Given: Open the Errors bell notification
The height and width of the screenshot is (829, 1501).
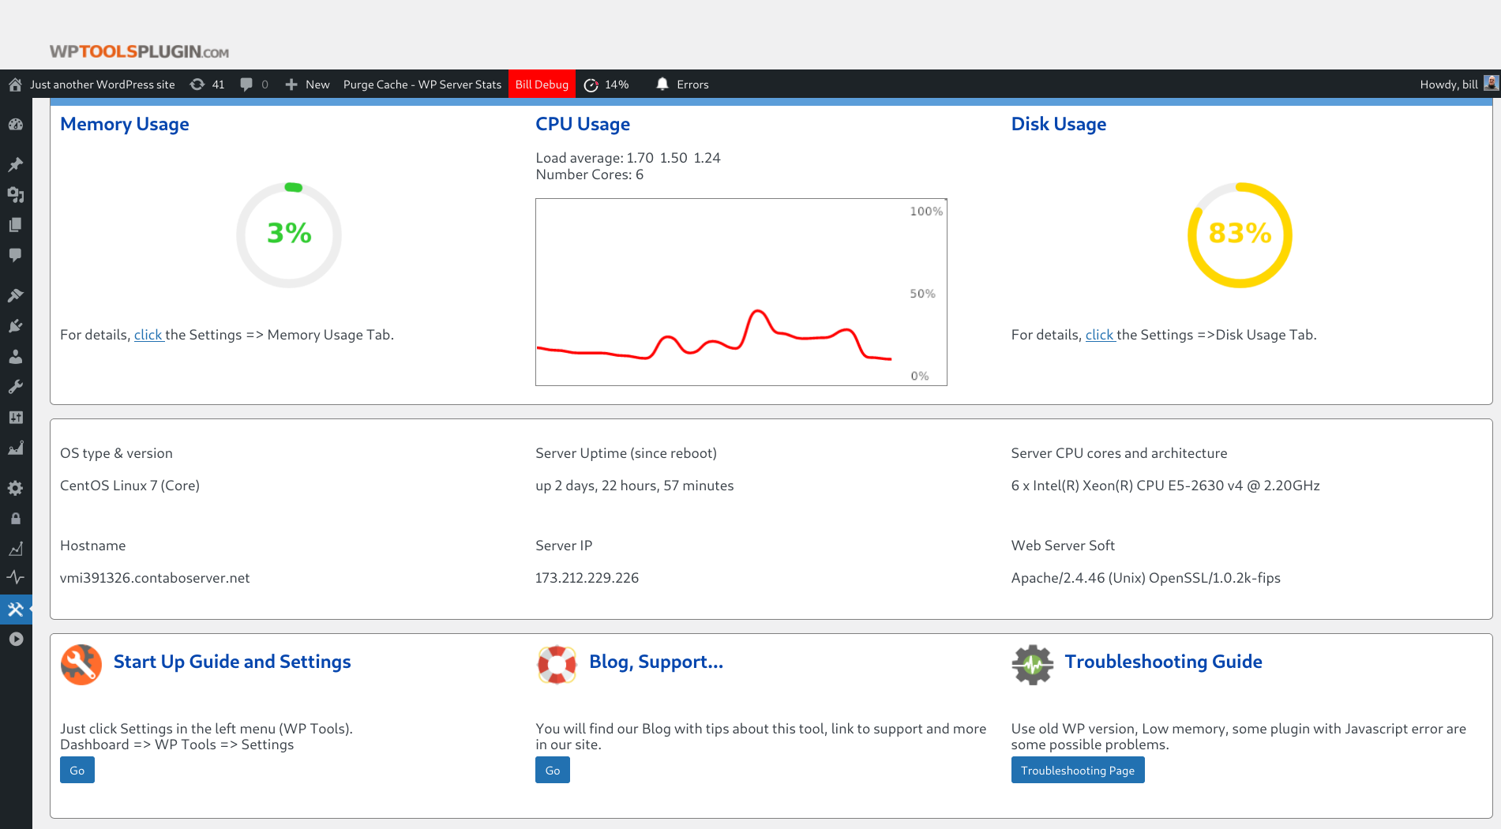Looking at the screenshot, I should [x=682, y=84].
